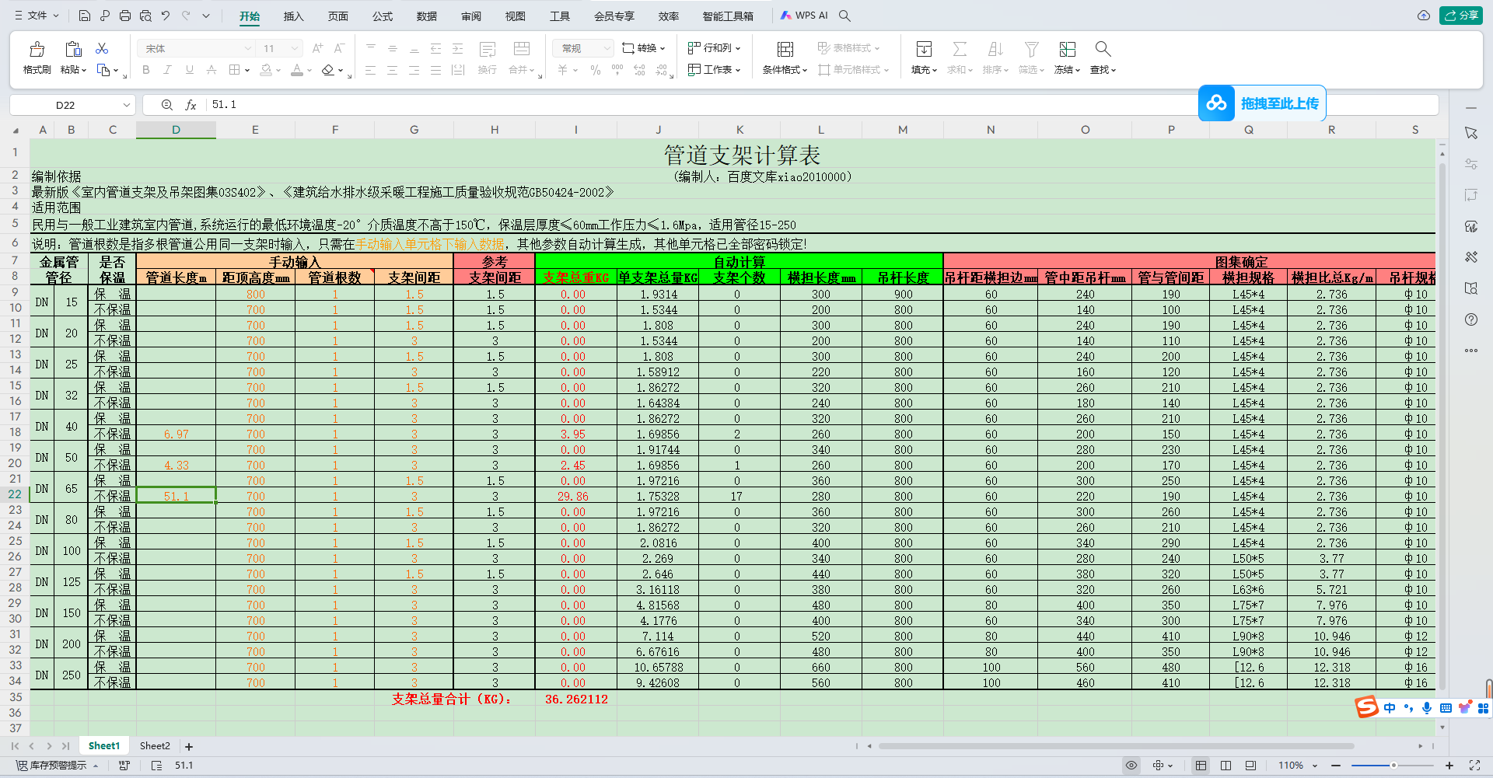
Task: Click the Print Preview icon
Action: pos(145,16)
